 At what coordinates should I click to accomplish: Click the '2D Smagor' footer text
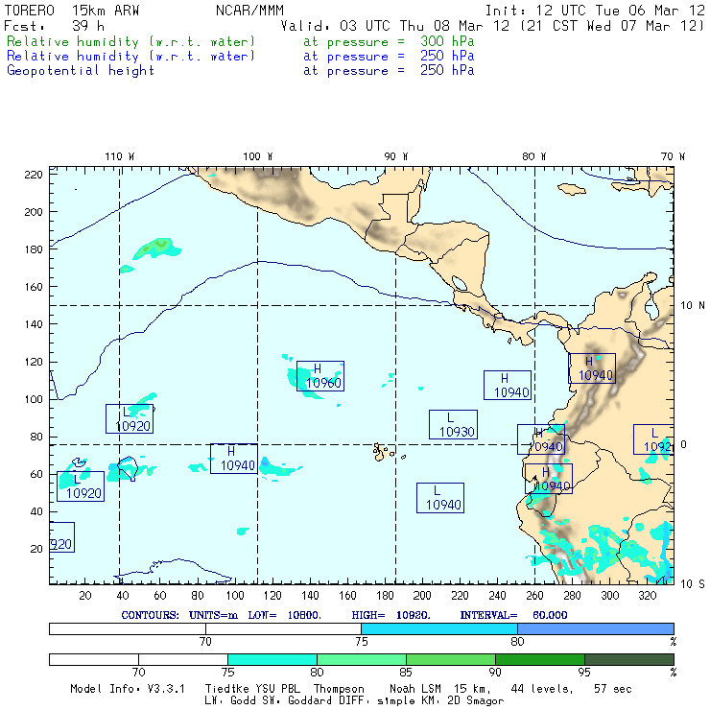[x=476, y=701]
